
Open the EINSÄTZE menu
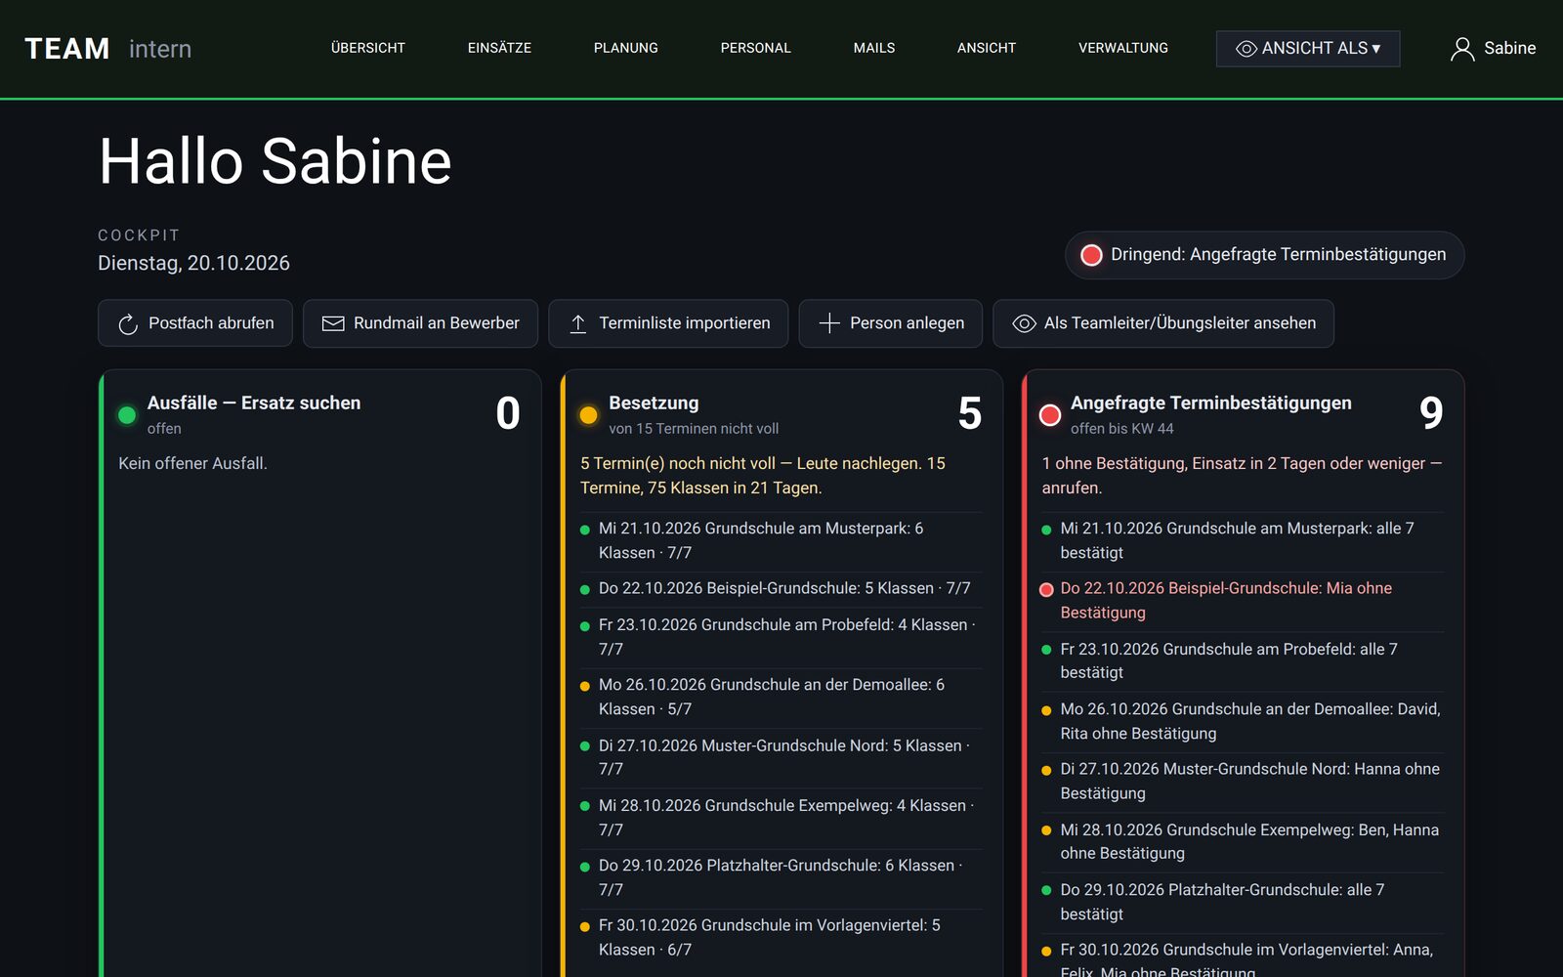(499, 48)
